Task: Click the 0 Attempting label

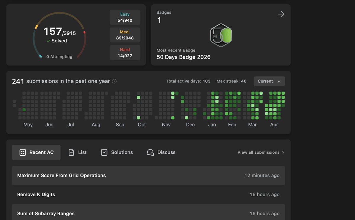Action: pyautogui.click(x=59, y=57)
